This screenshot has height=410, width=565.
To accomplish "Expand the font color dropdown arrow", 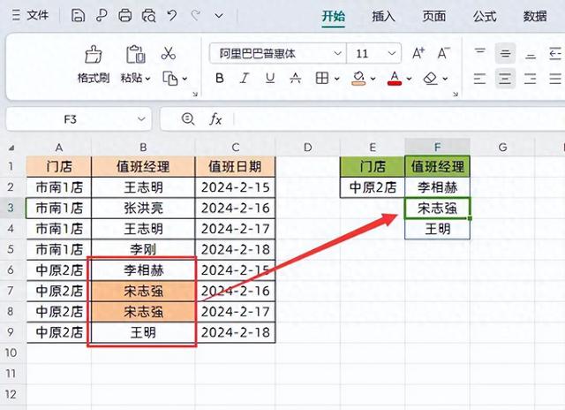I will point(409,79).
